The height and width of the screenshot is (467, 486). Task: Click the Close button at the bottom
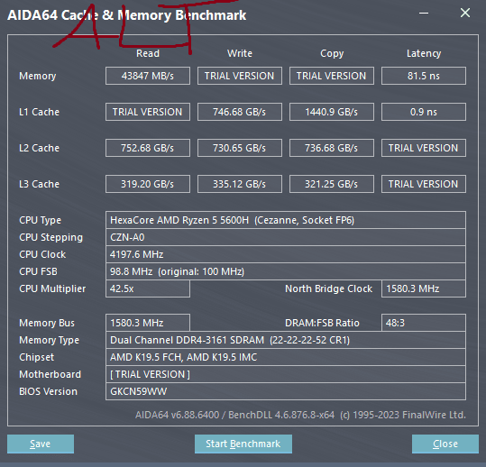click(x=445, y=444)
